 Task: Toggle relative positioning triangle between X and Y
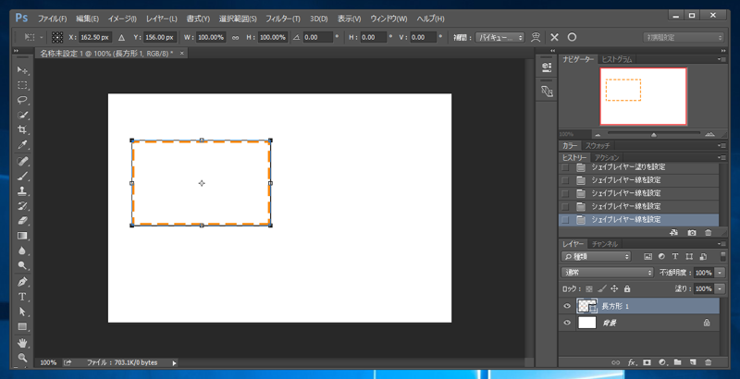click(x=121, y=37)
